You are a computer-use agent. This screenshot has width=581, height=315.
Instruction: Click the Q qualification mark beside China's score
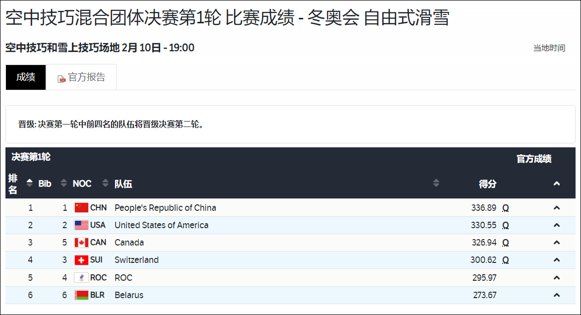[505, 207]
